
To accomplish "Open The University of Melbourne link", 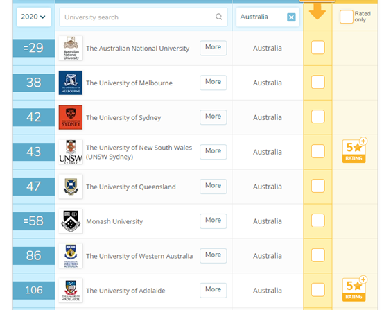I will tap(129, 83).
